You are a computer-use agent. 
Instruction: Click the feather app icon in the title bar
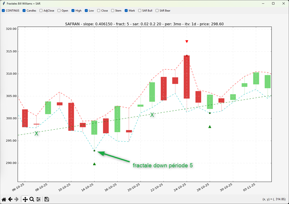click(x=4, y=3)
